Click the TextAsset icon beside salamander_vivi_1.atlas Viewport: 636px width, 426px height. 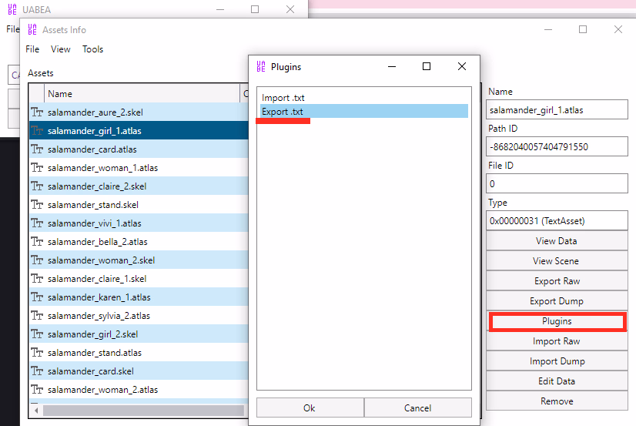tap(36, 223)
